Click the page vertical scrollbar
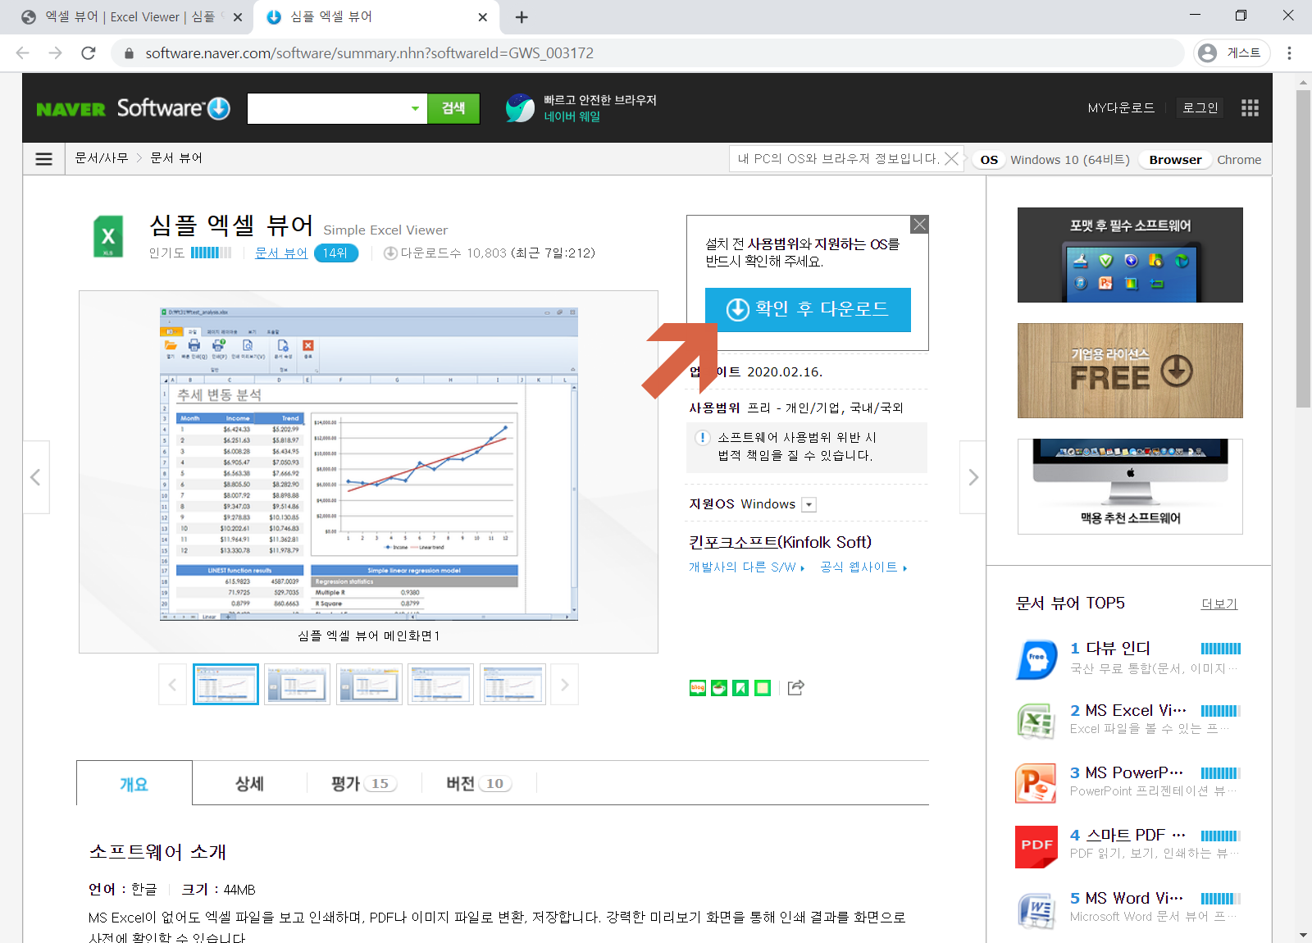 pyautogui.click(x=1303, y=248)
